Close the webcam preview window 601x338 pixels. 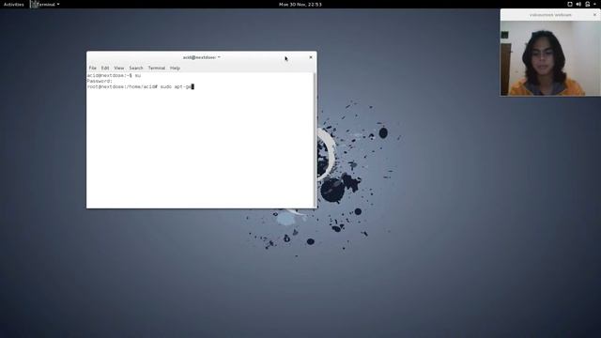pyautogui.click(x=594, y=15)
